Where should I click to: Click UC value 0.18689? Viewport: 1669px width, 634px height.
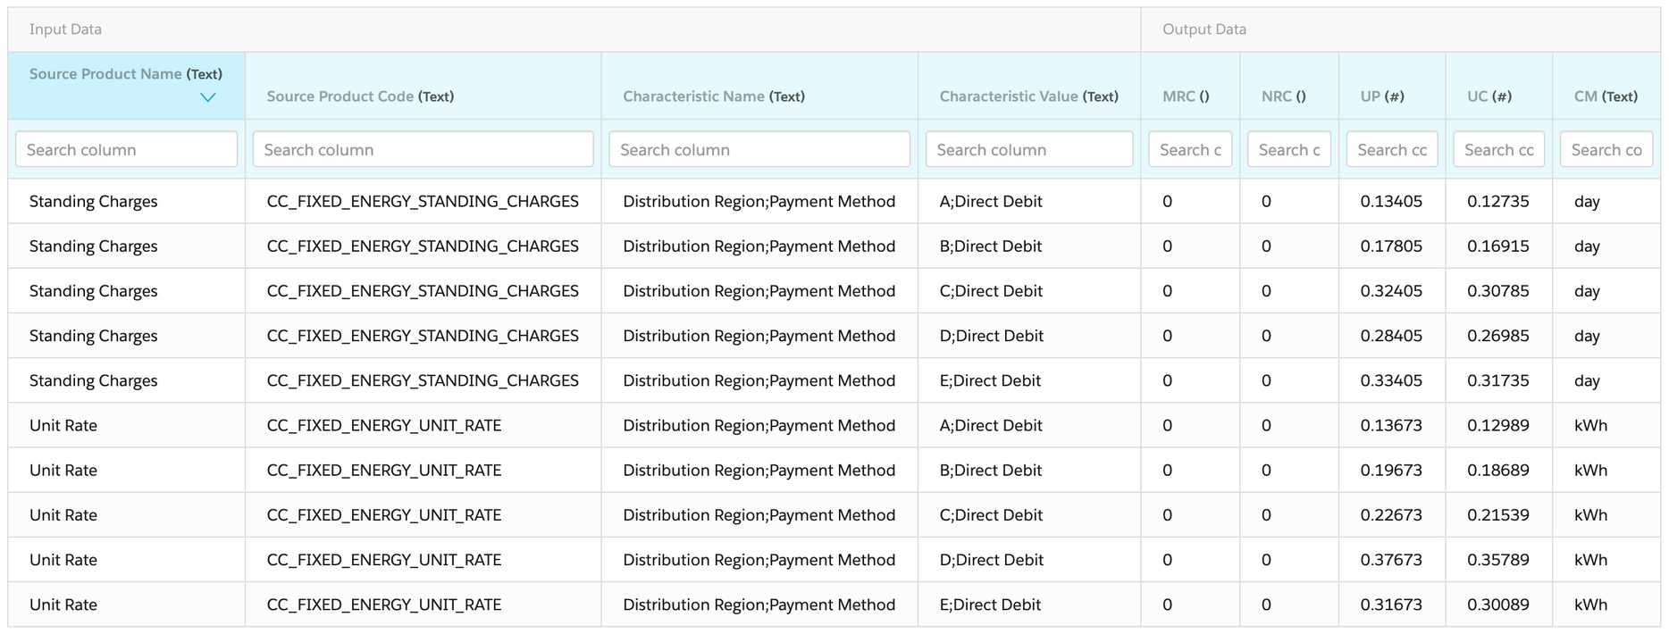click(1498, 470)
